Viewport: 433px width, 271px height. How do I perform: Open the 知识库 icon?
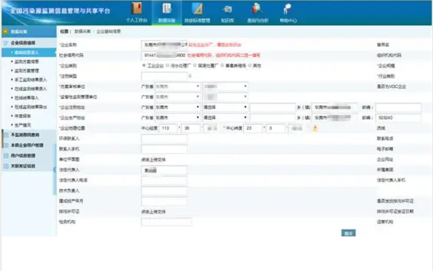[x=226, y=9]
